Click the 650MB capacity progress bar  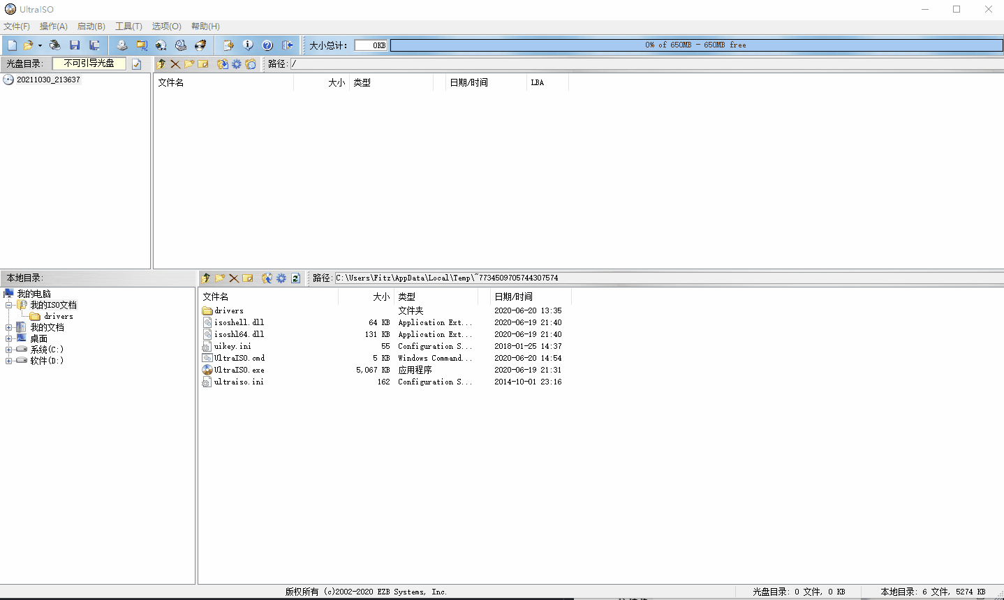(x=695, y=45)
